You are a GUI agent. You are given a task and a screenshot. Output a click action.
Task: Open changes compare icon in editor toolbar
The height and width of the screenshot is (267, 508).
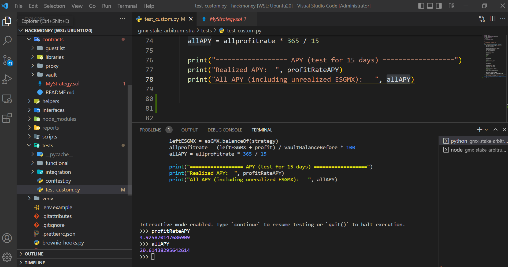click(x=482, y=19)
